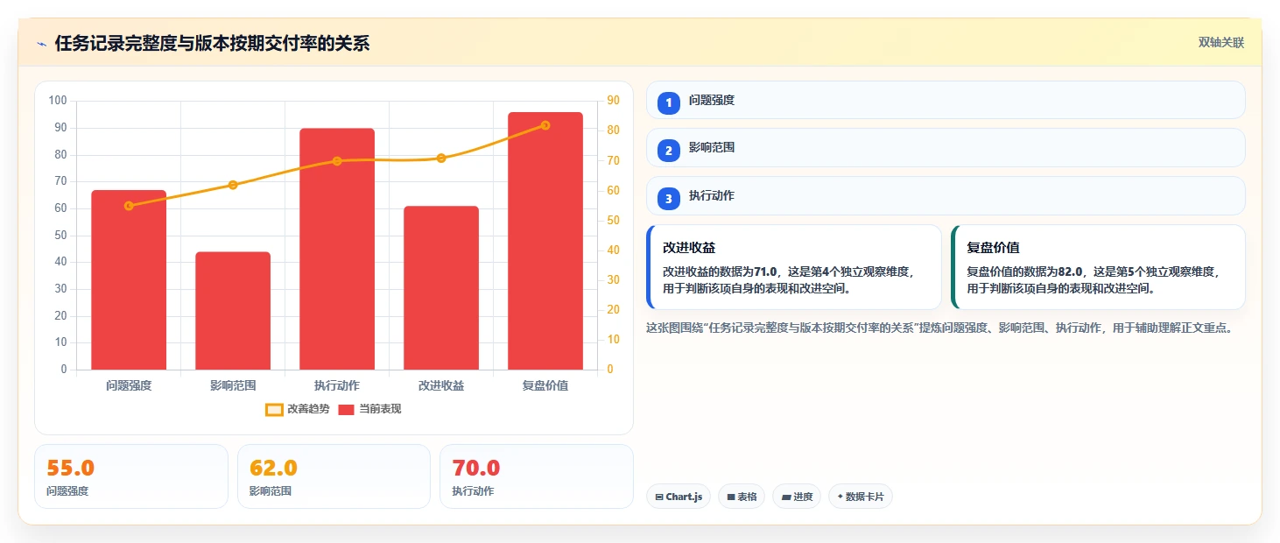
Task: Toggle the 改善趋势 legend item
Action: pos(298,409)
